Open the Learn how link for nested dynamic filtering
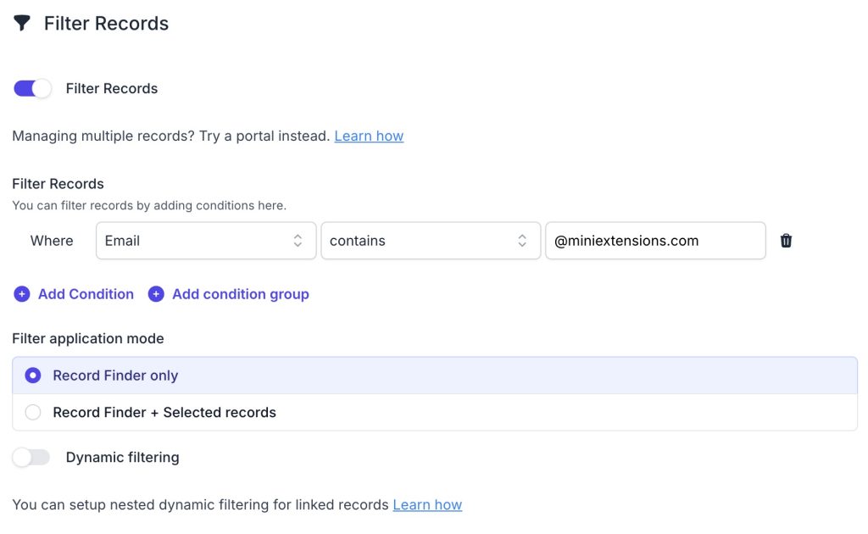Image resolution: width=868 pixels, height=534 pixels. (427, 504)
